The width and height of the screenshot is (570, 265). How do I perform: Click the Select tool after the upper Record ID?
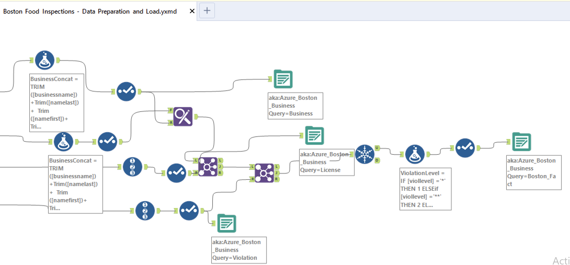click(x=176, y=173)
